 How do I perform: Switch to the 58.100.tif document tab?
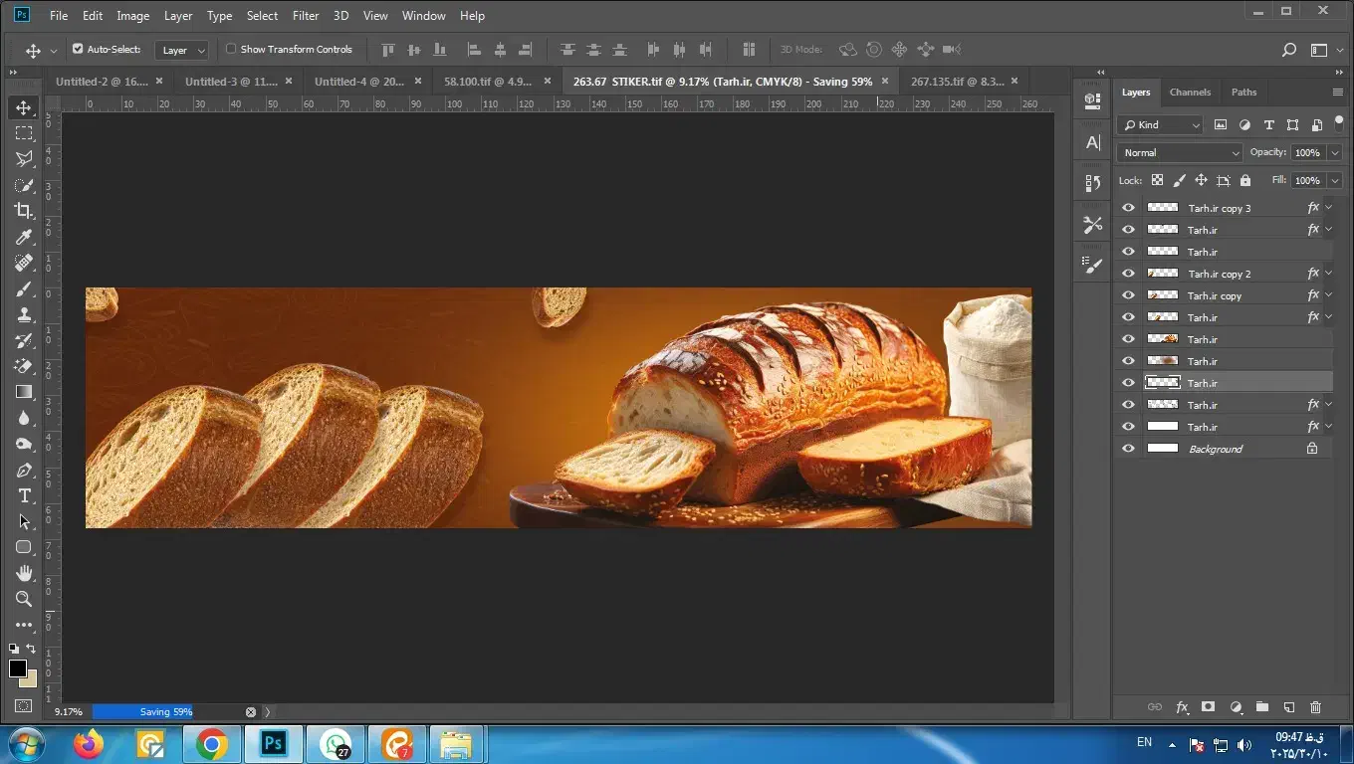[488, 82]
